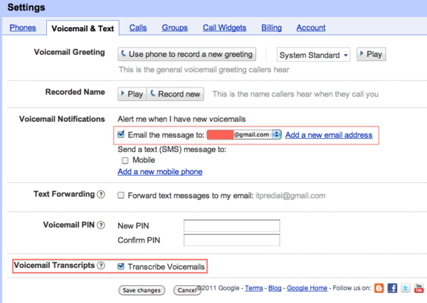Click the Twitter follow icon
Image resolution: width=427 pixels, height=303 pixels.
[406, 288]
